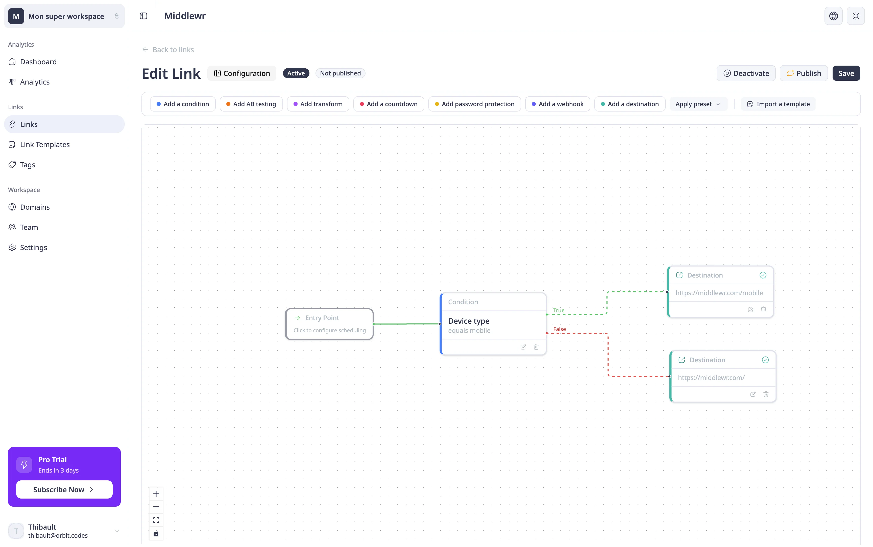Add a webhook node
This screenshot has width=873, height=547.
(557, 104)
